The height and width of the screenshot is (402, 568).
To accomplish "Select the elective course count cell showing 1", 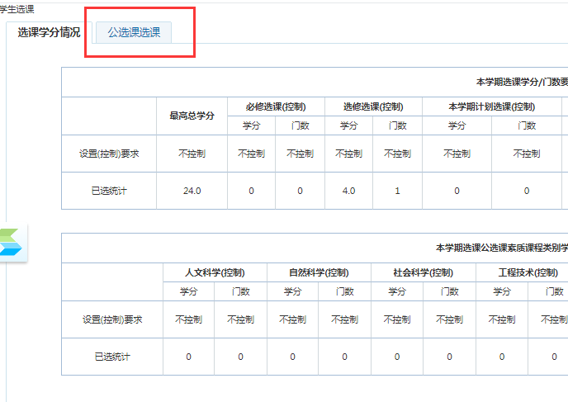I will point(397,191).
